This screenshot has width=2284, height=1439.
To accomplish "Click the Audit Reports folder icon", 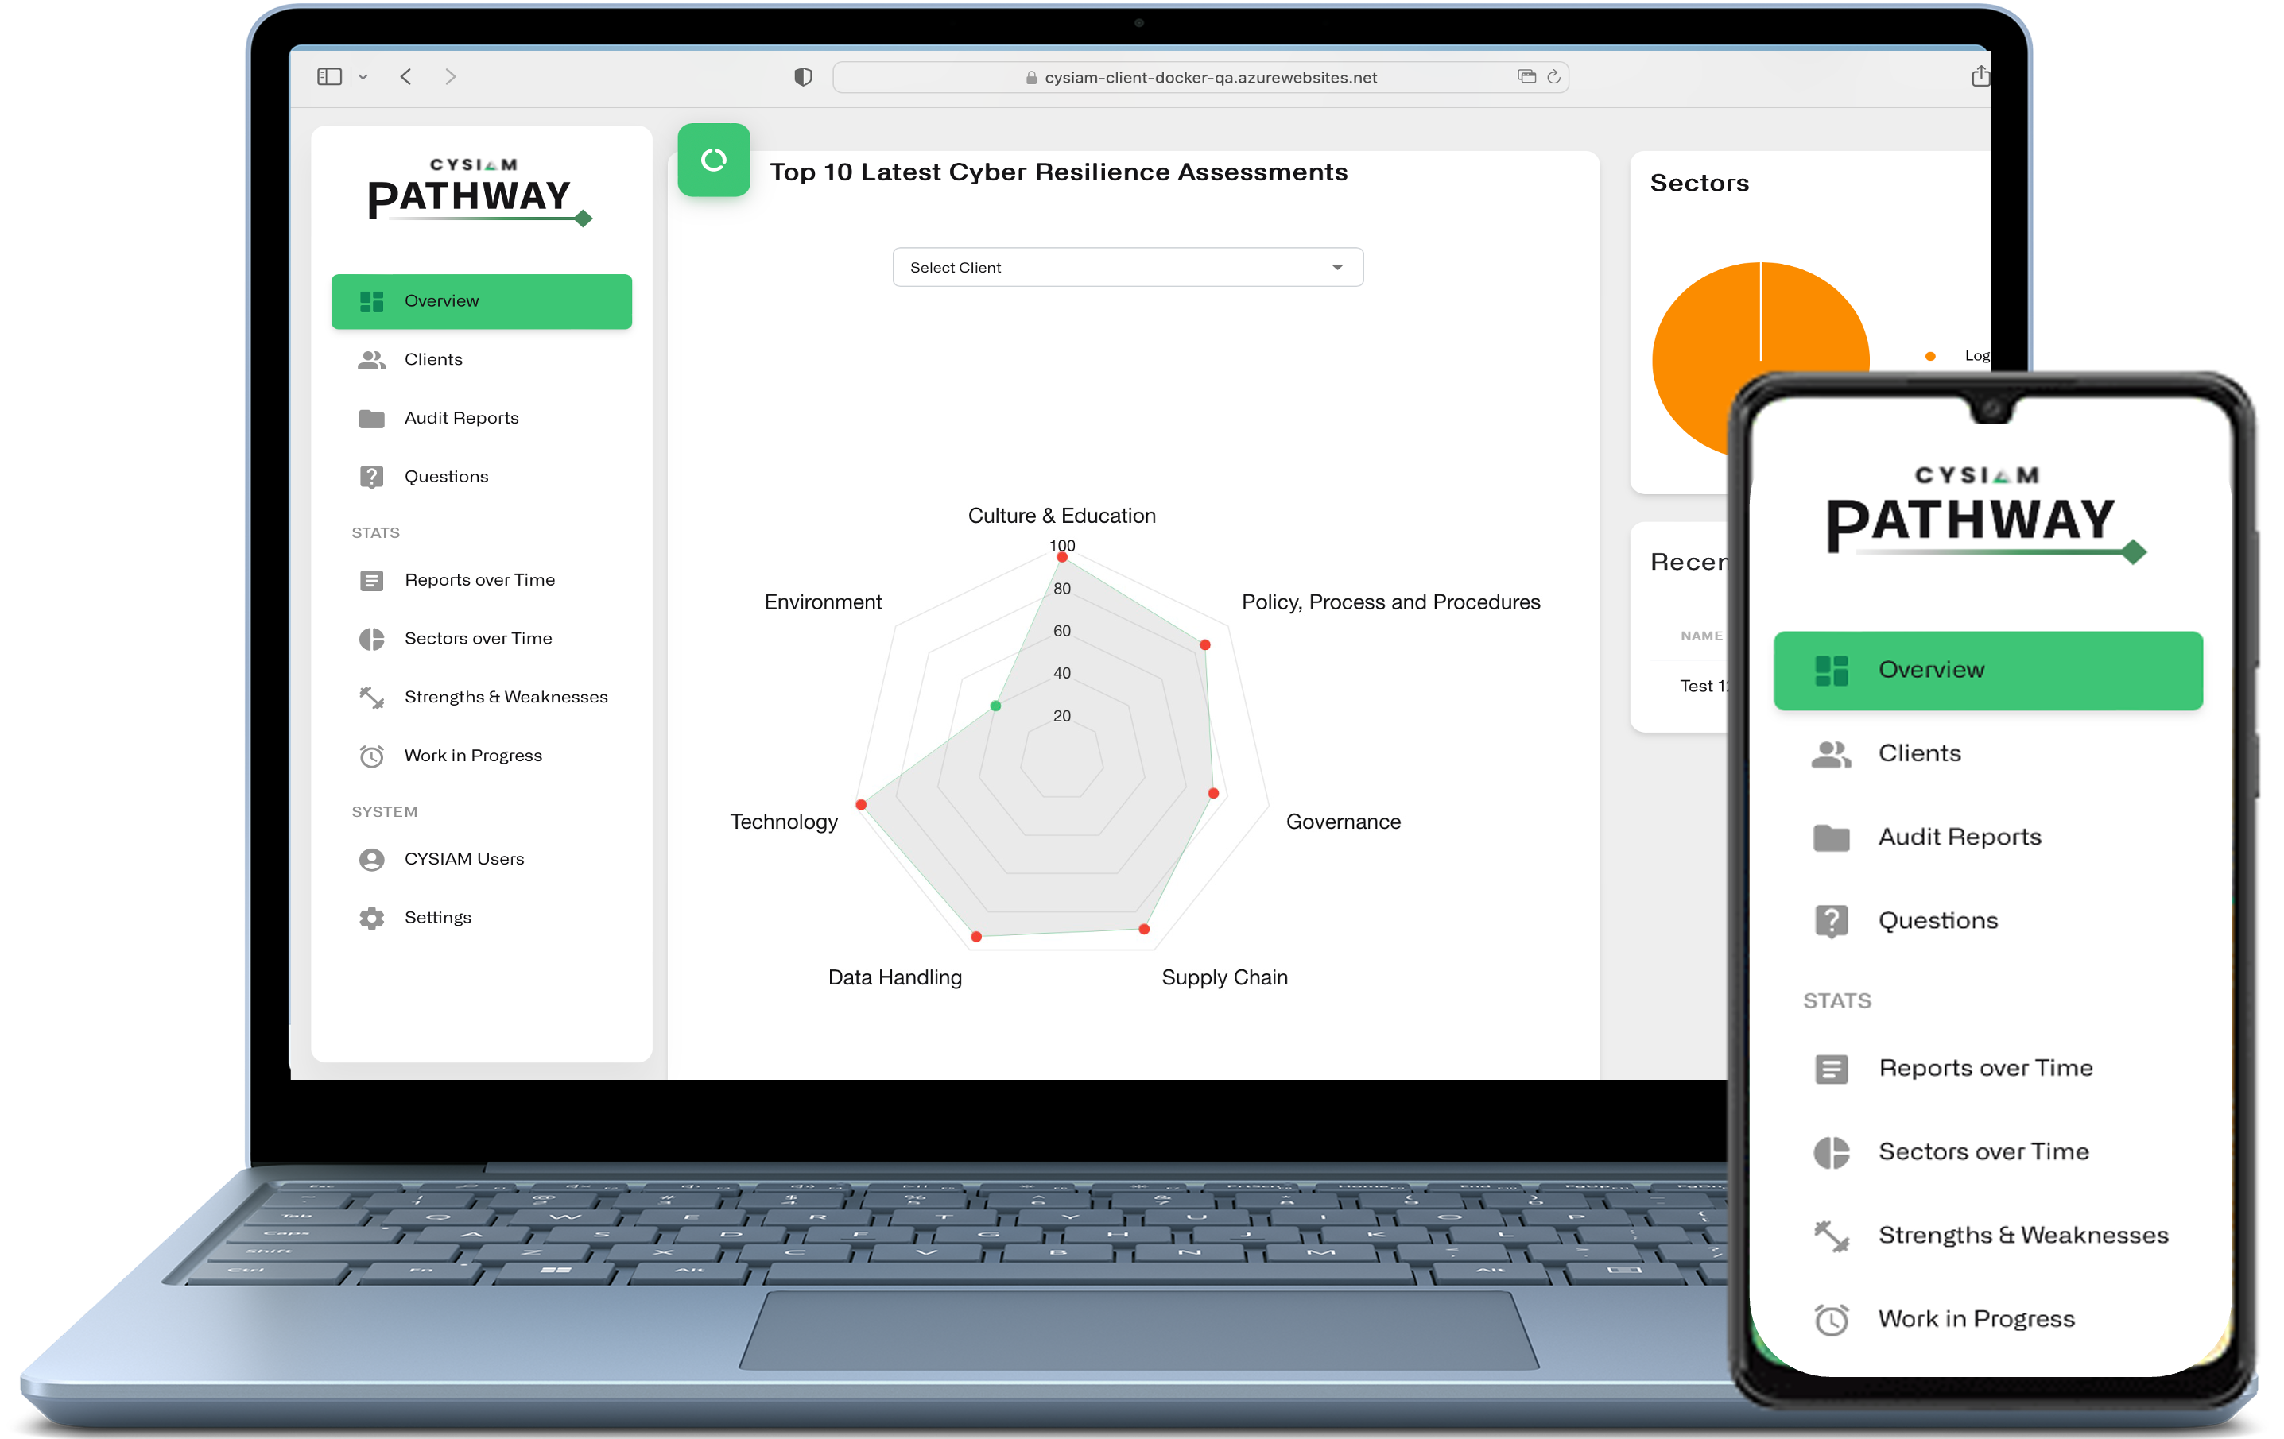I will (x=371, y=418).
